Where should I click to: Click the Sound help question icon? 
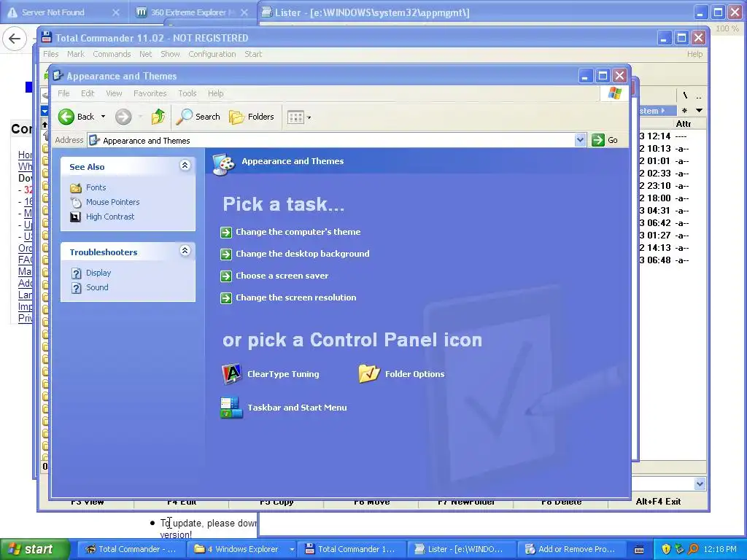pos(76,288)
